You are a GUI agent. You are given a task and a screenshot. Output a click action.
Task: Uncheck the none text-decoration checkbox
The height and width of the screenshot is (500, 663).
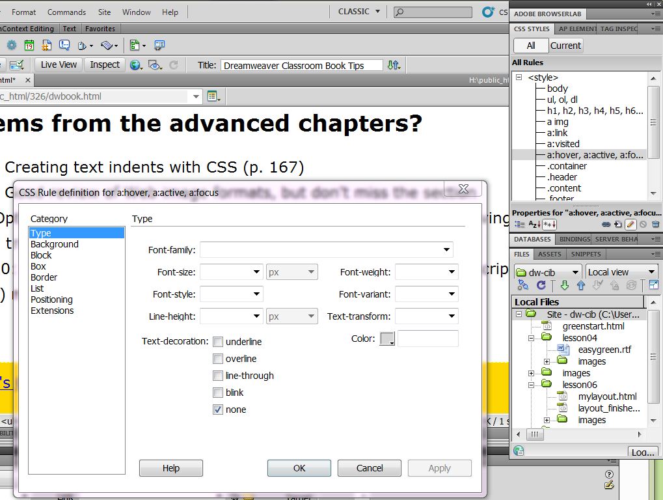[218, 410]
